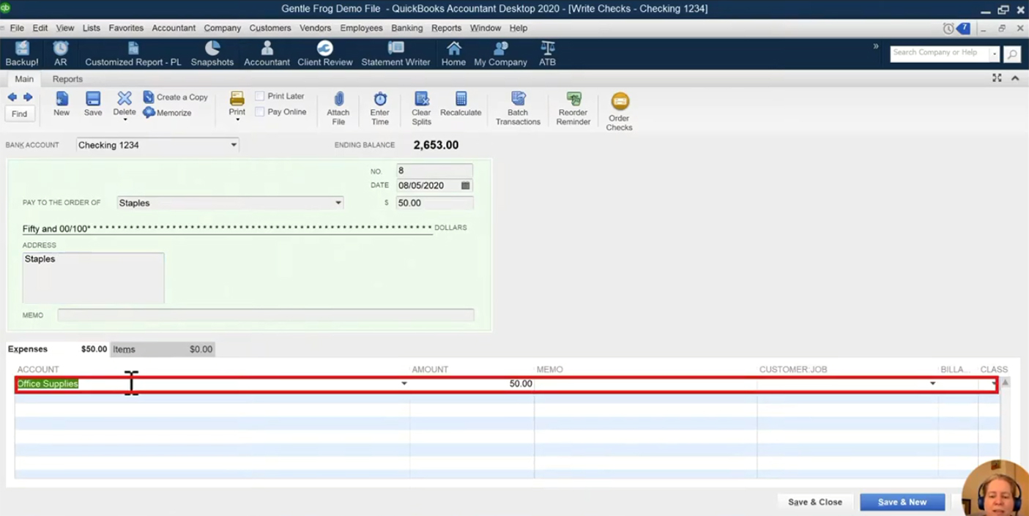The height and width of the screenshot is (516, 1029).
Task: Click the search magnifier button
Action: [x=1012, y=53]
